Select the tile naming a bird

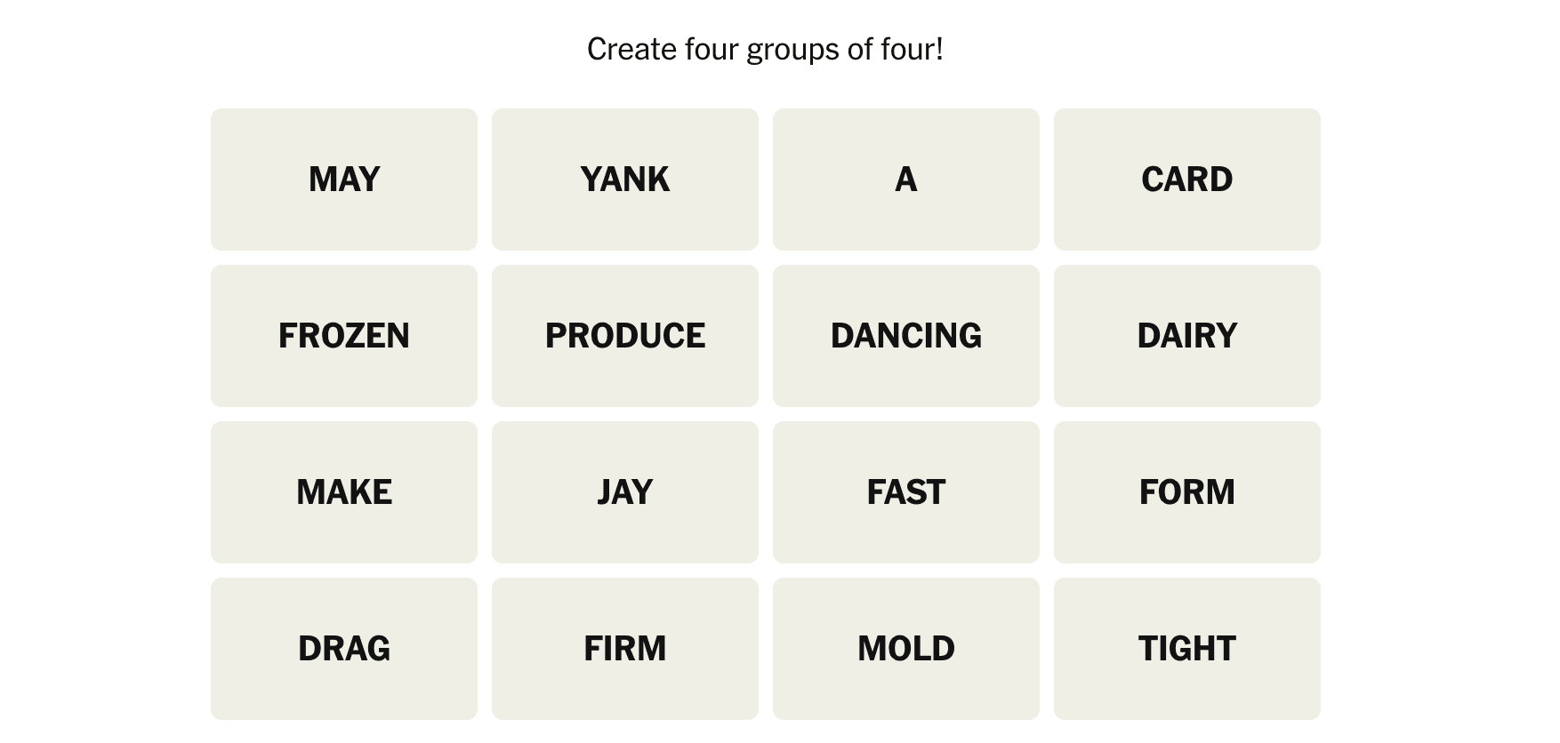click(x=624, y=492)
